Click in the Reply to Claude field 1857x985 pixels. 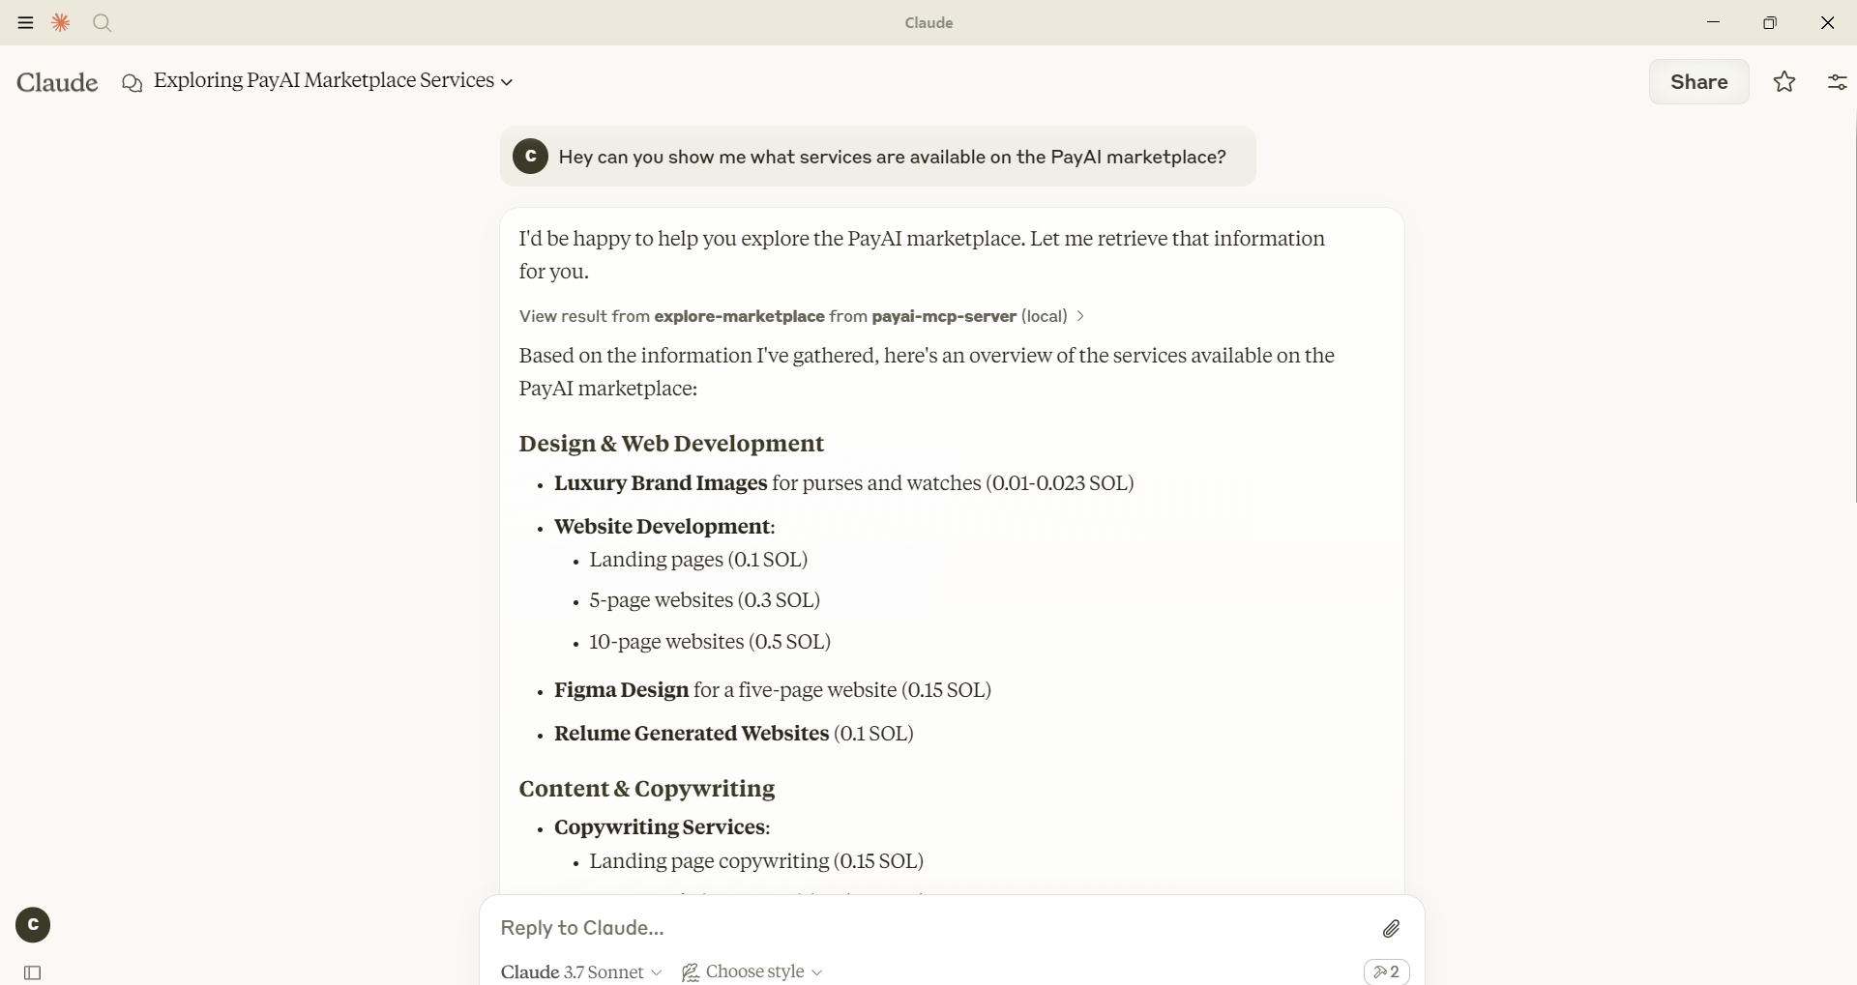point(928,928)
